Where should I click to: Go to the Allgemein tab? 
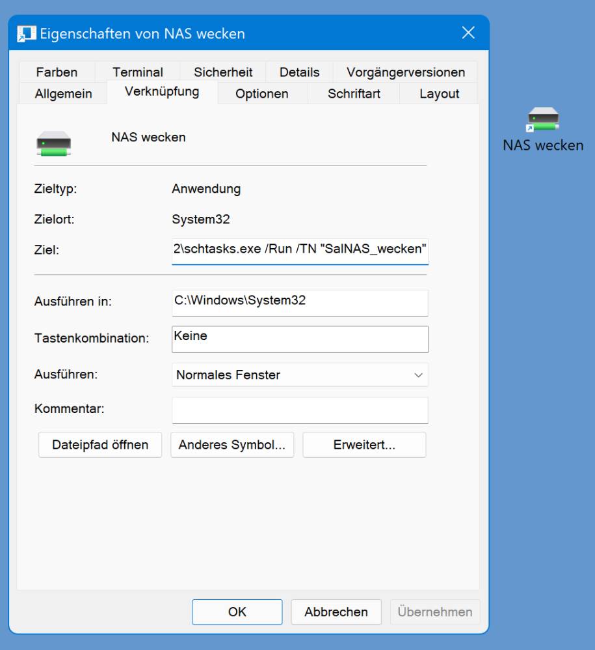pyautogui.click(x=63, y=94)
